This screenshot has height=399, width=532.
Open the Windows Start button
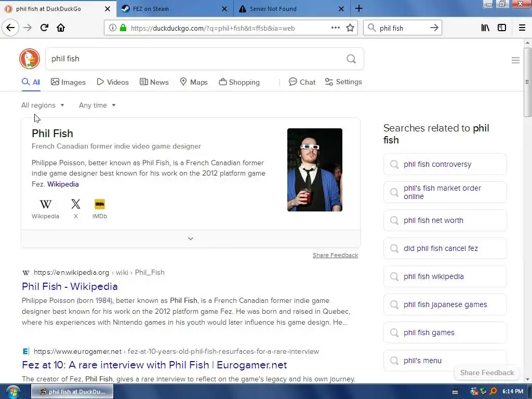pyautogui.click(x=12, y=392)
